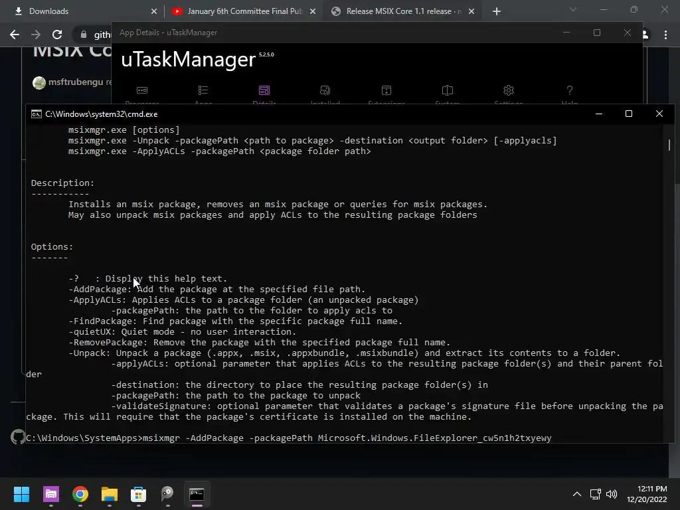Close the January 6th Committee tab
Screen dimensions: 680x510
click(313, 11)
